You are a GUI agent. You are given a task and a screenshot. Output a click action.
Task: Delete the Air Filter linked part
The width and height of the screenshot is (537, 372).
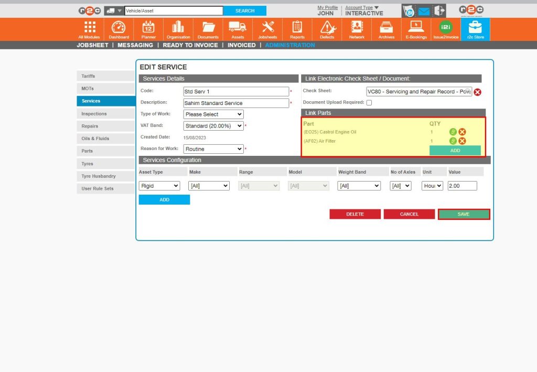tap(462, 141)
